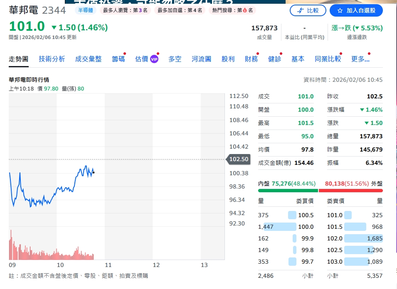Click the blue intraday price line chart
This screenshot has height=289, width=397.
point(62,189)
